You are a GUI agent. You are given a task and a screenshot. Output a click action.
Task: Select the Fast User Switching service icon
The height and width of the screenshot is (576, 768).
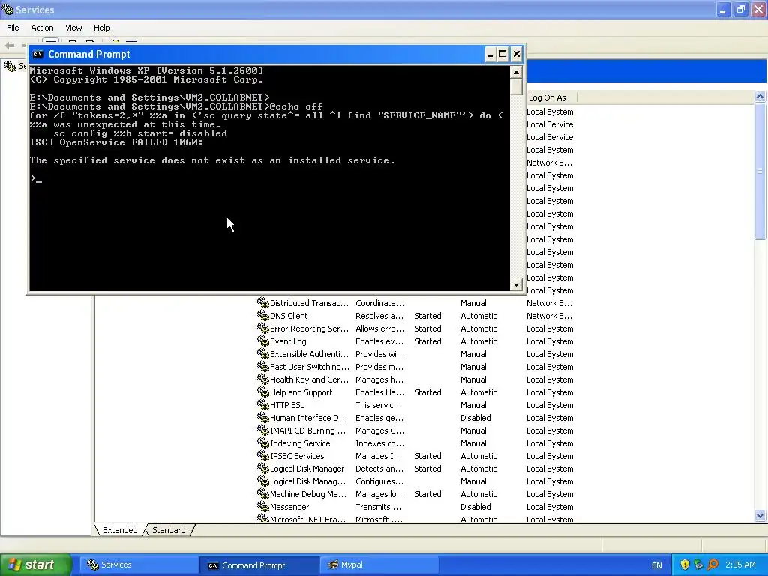pos(263,366)
